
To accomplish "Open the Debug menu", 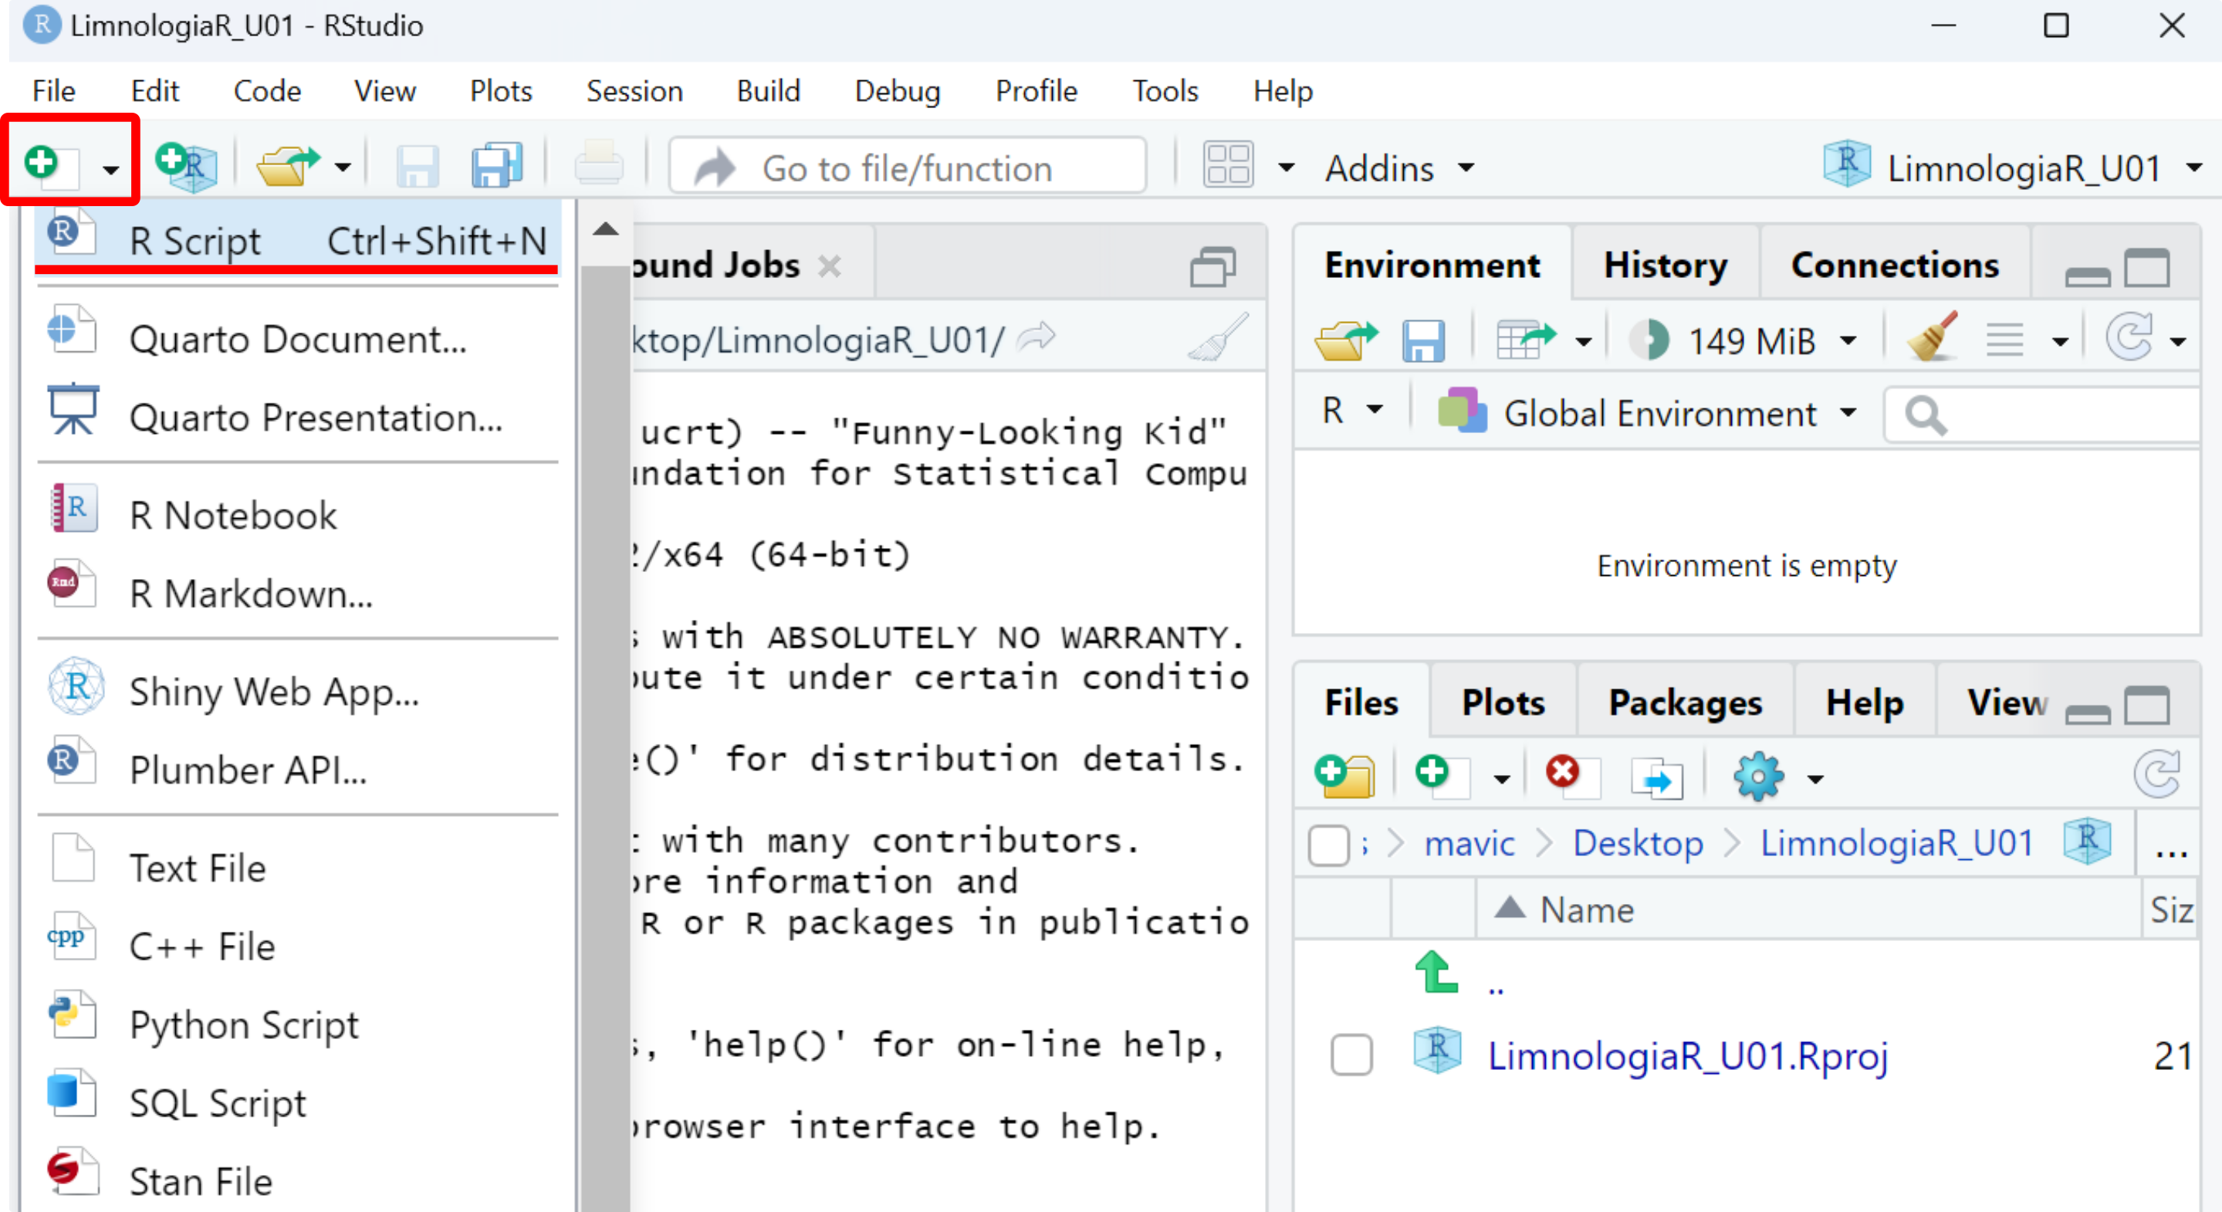I will click(x=897, y=90).
